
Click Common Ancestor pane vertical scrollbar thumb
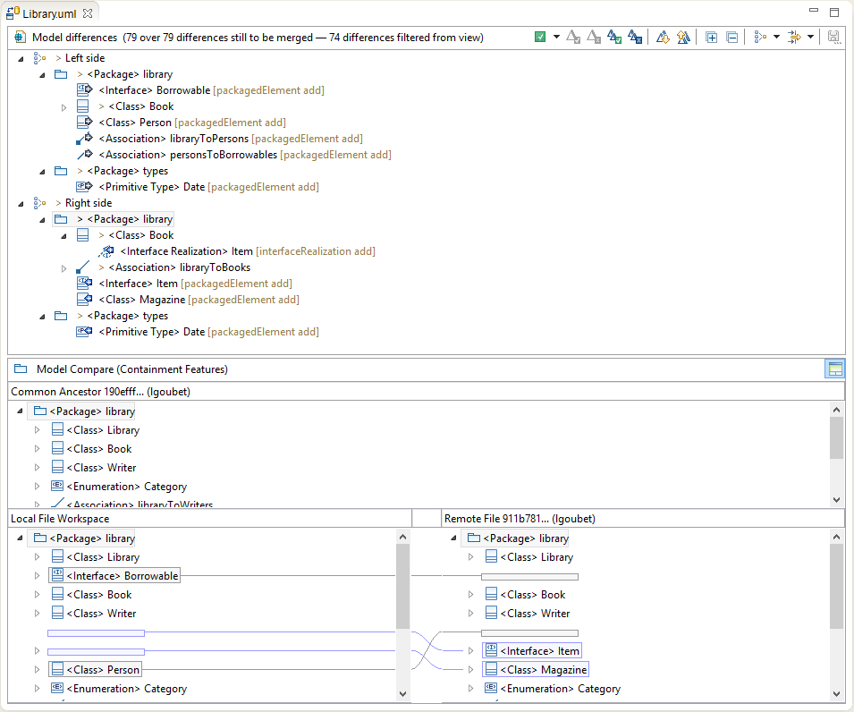(x=836, y=437)
